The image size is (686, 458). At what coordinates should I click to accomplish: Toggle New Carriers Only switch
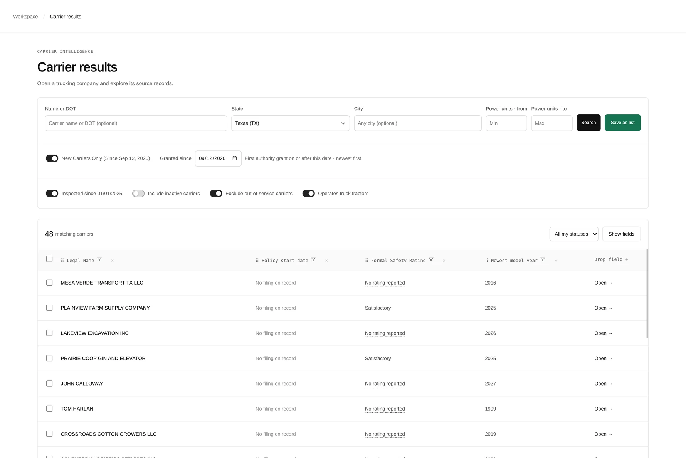click(x=52, y=158)
